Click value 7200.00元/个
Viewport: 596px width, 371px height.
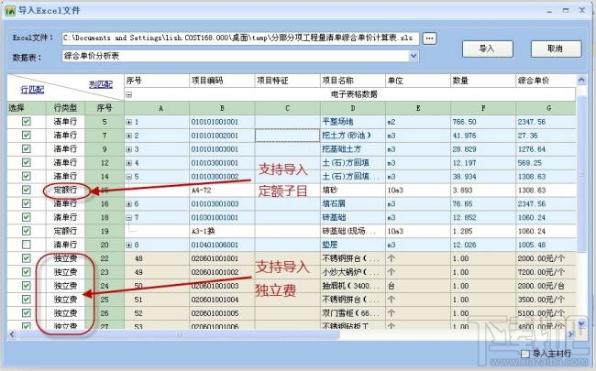[546, 272]
